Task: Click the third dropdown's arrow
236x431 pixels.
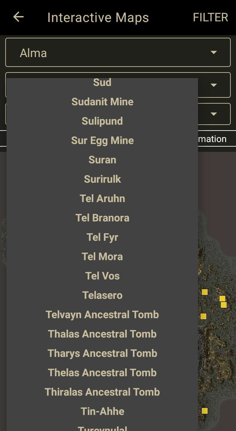Action: click(x=214, y=114)
